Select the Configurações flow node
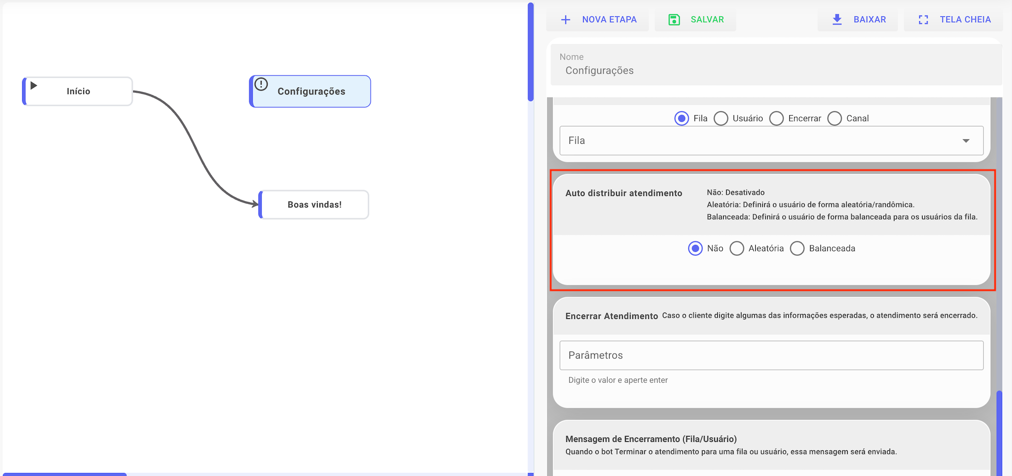Image resolution: width=1012 pixels, height=476 pixels. [x=310, y=91]
